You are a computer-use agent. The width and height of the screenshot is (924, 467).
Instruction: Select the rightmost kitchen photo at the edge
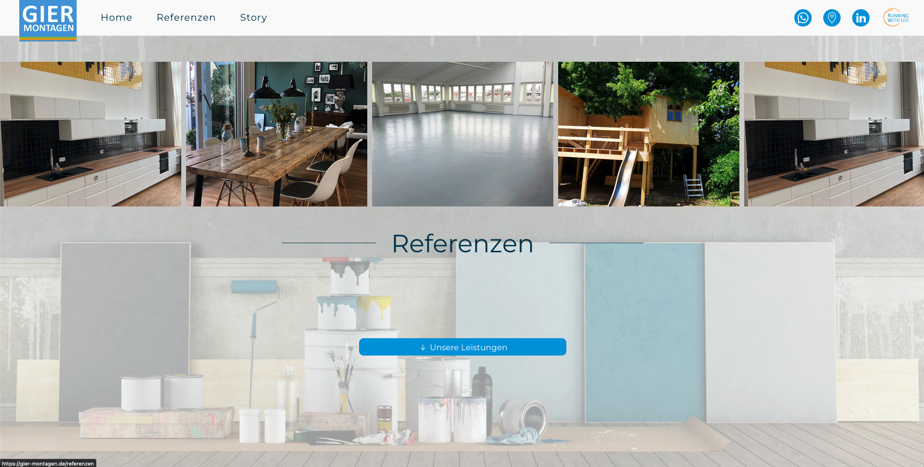pos(834,134)
